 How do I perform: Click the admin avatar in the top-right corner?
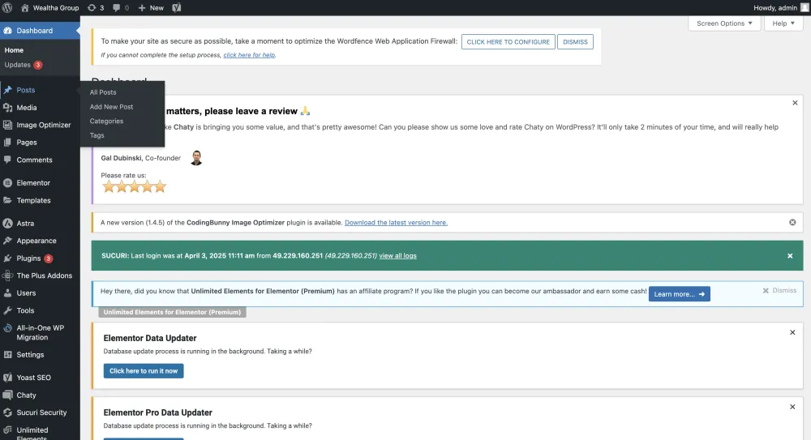click(805, 8)
